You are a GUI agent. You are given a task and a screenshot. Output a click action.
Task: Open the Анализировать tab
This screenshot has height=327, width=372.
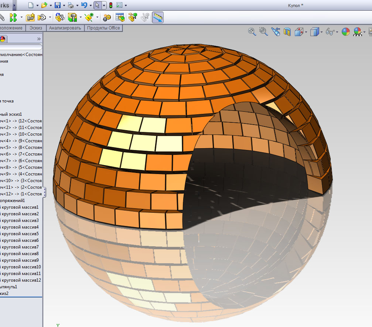pyautogui.click(x=65, y=28)
